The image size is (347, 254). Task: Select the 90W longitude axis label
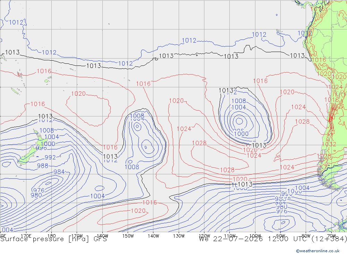[x=281, y=236]
